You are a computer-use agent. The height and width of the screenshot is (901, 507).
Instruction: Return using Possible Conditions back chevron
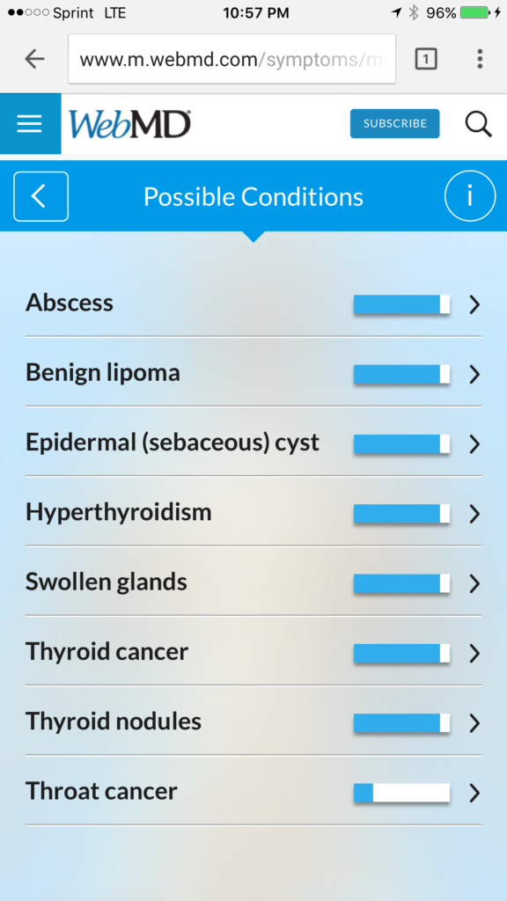click(x=40, y=196)
